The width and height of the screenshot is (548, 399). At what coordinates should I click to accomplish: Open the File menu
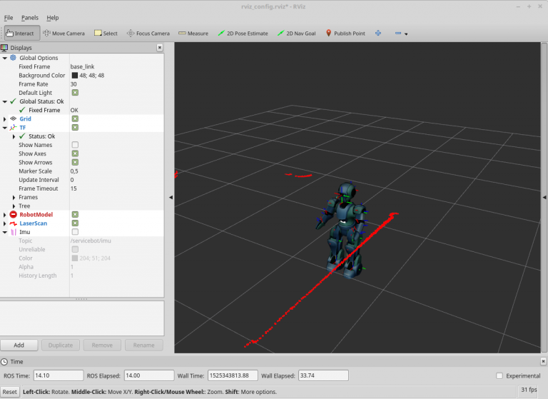pyautogui.click(x=9, y=17)
